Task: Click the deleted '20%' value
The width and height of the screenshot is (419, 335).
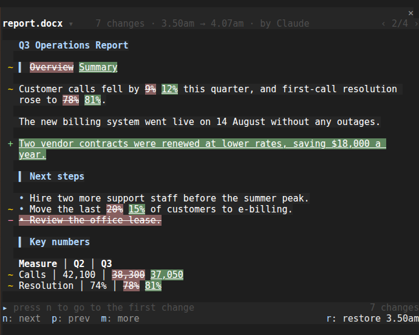Action: [115, 209]
